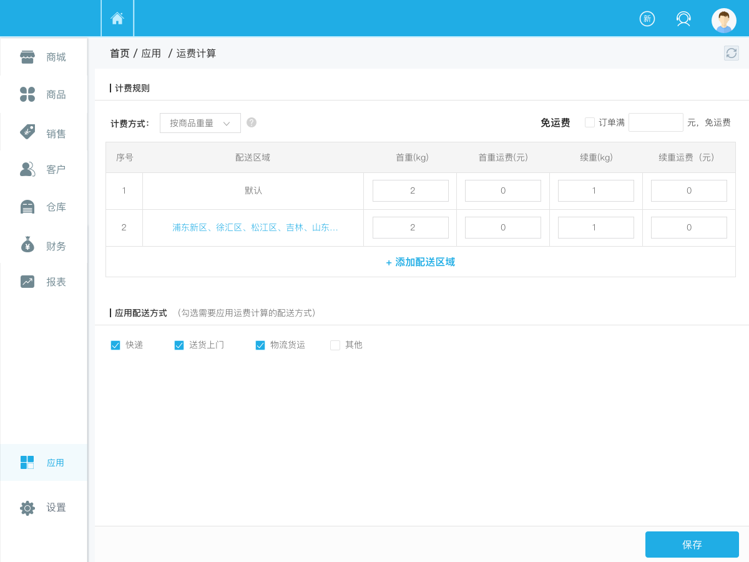
Task: Open the 仓库 (Warehouse) module
Action: (x=44, y=207)
